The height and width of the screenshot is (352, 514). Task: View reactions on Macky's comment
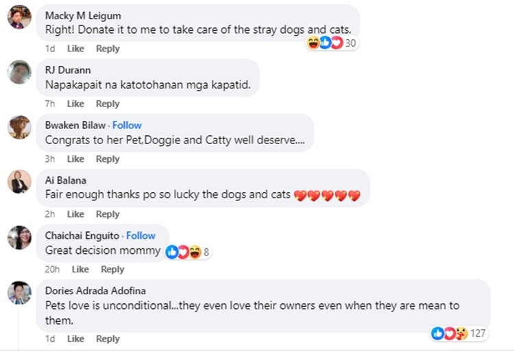(332, 43)
